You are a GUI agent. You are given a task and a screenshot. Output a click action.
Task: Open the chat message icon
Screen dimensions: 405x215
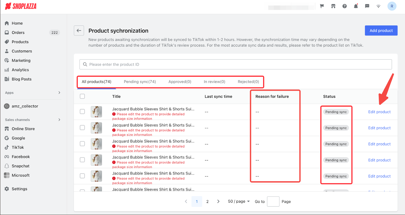pos(367,6)
